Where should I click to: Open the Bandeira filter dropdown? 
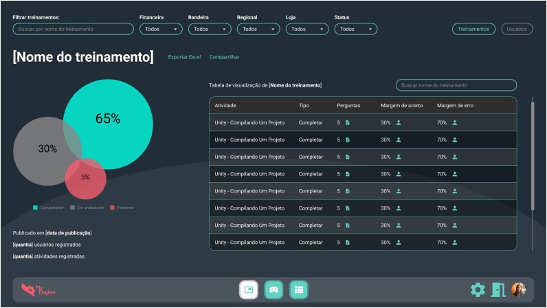(x=210, y=29)
